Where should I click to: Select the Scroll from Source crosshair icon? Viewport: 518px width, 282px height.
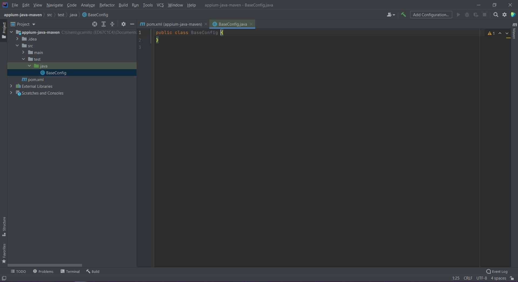tap(95, 24)
